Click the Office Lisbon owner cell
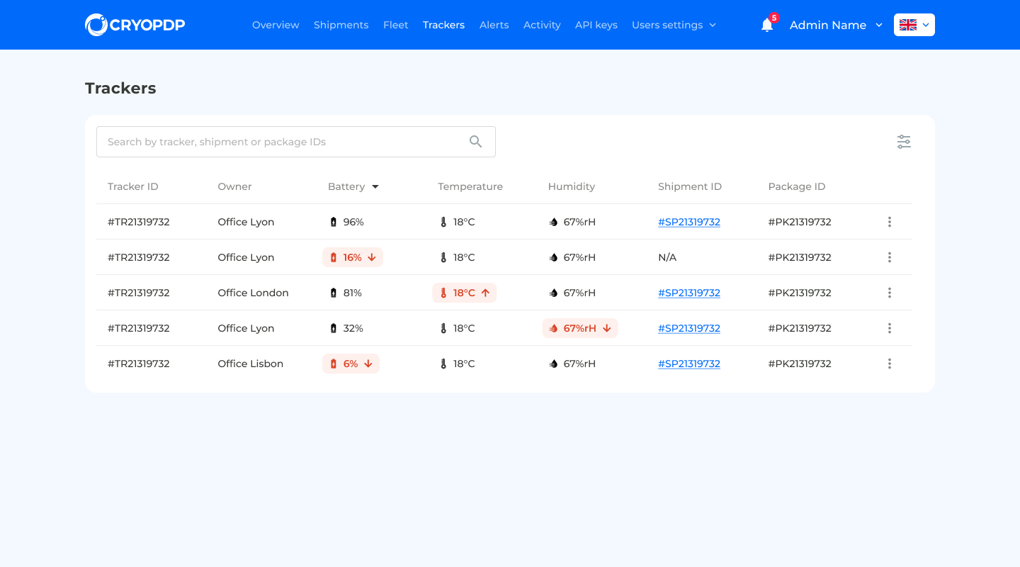Screen dimensions: 1020x567 point(251,364)
